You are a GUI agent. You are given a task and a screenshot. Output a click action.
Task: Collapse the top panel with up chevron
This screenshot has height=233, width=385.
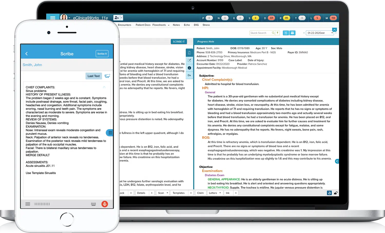[x=334, y=30]
